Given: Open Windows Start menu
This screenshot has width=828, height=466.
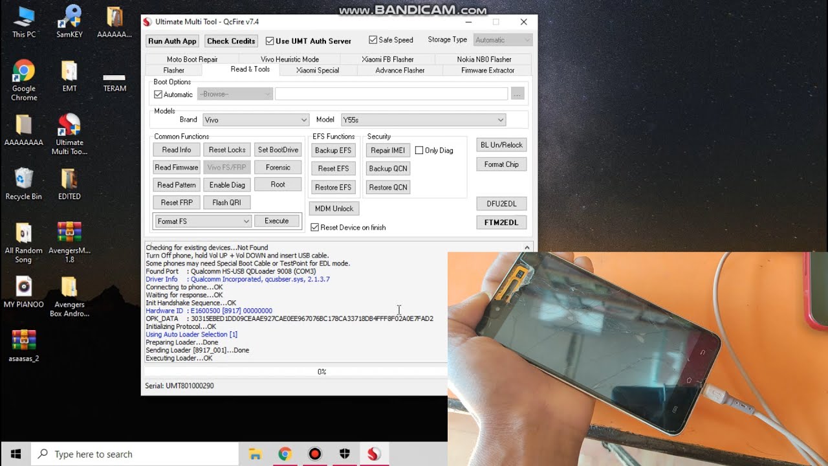Looking at the screenshot, I should 16,454.
